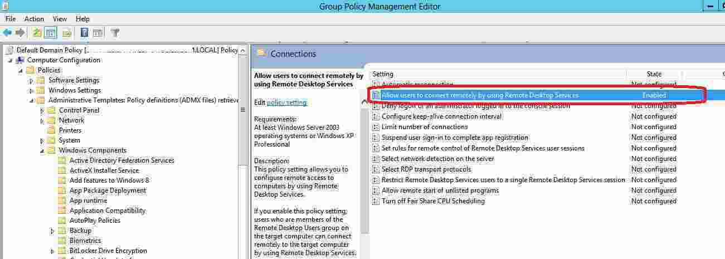The height and width of the screenshot is (259, 725).
Task: Select 'Select RDP transport protocols' setting
Action: pyautogui.click(x=426, y=169)
